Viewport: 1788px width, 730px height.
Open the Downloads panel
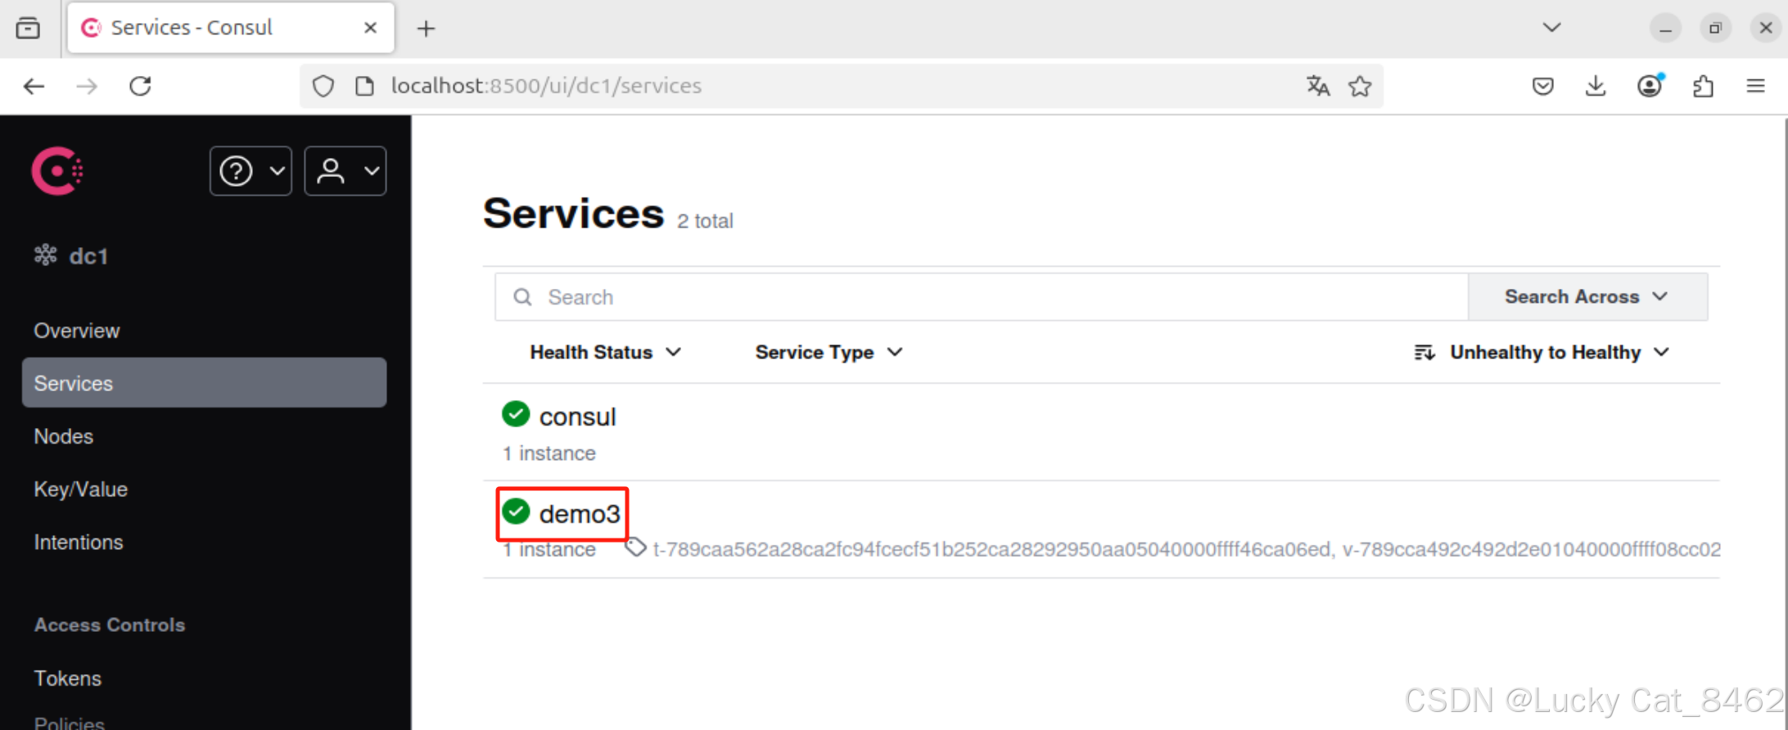click(1596, 86)
